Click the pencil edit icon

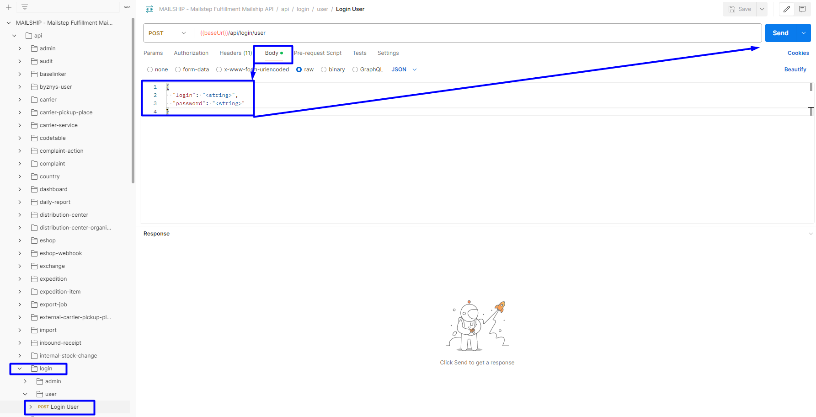click(x=787, y=9)
